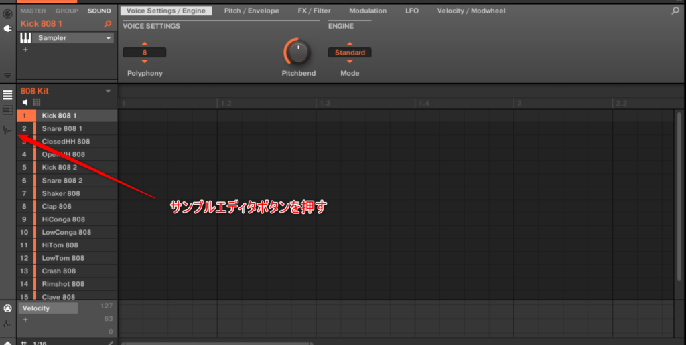Click the magnifier next to Kick 808 1
Image resolution: width=686 pixels, height=345 pixels.
(109, 24)
